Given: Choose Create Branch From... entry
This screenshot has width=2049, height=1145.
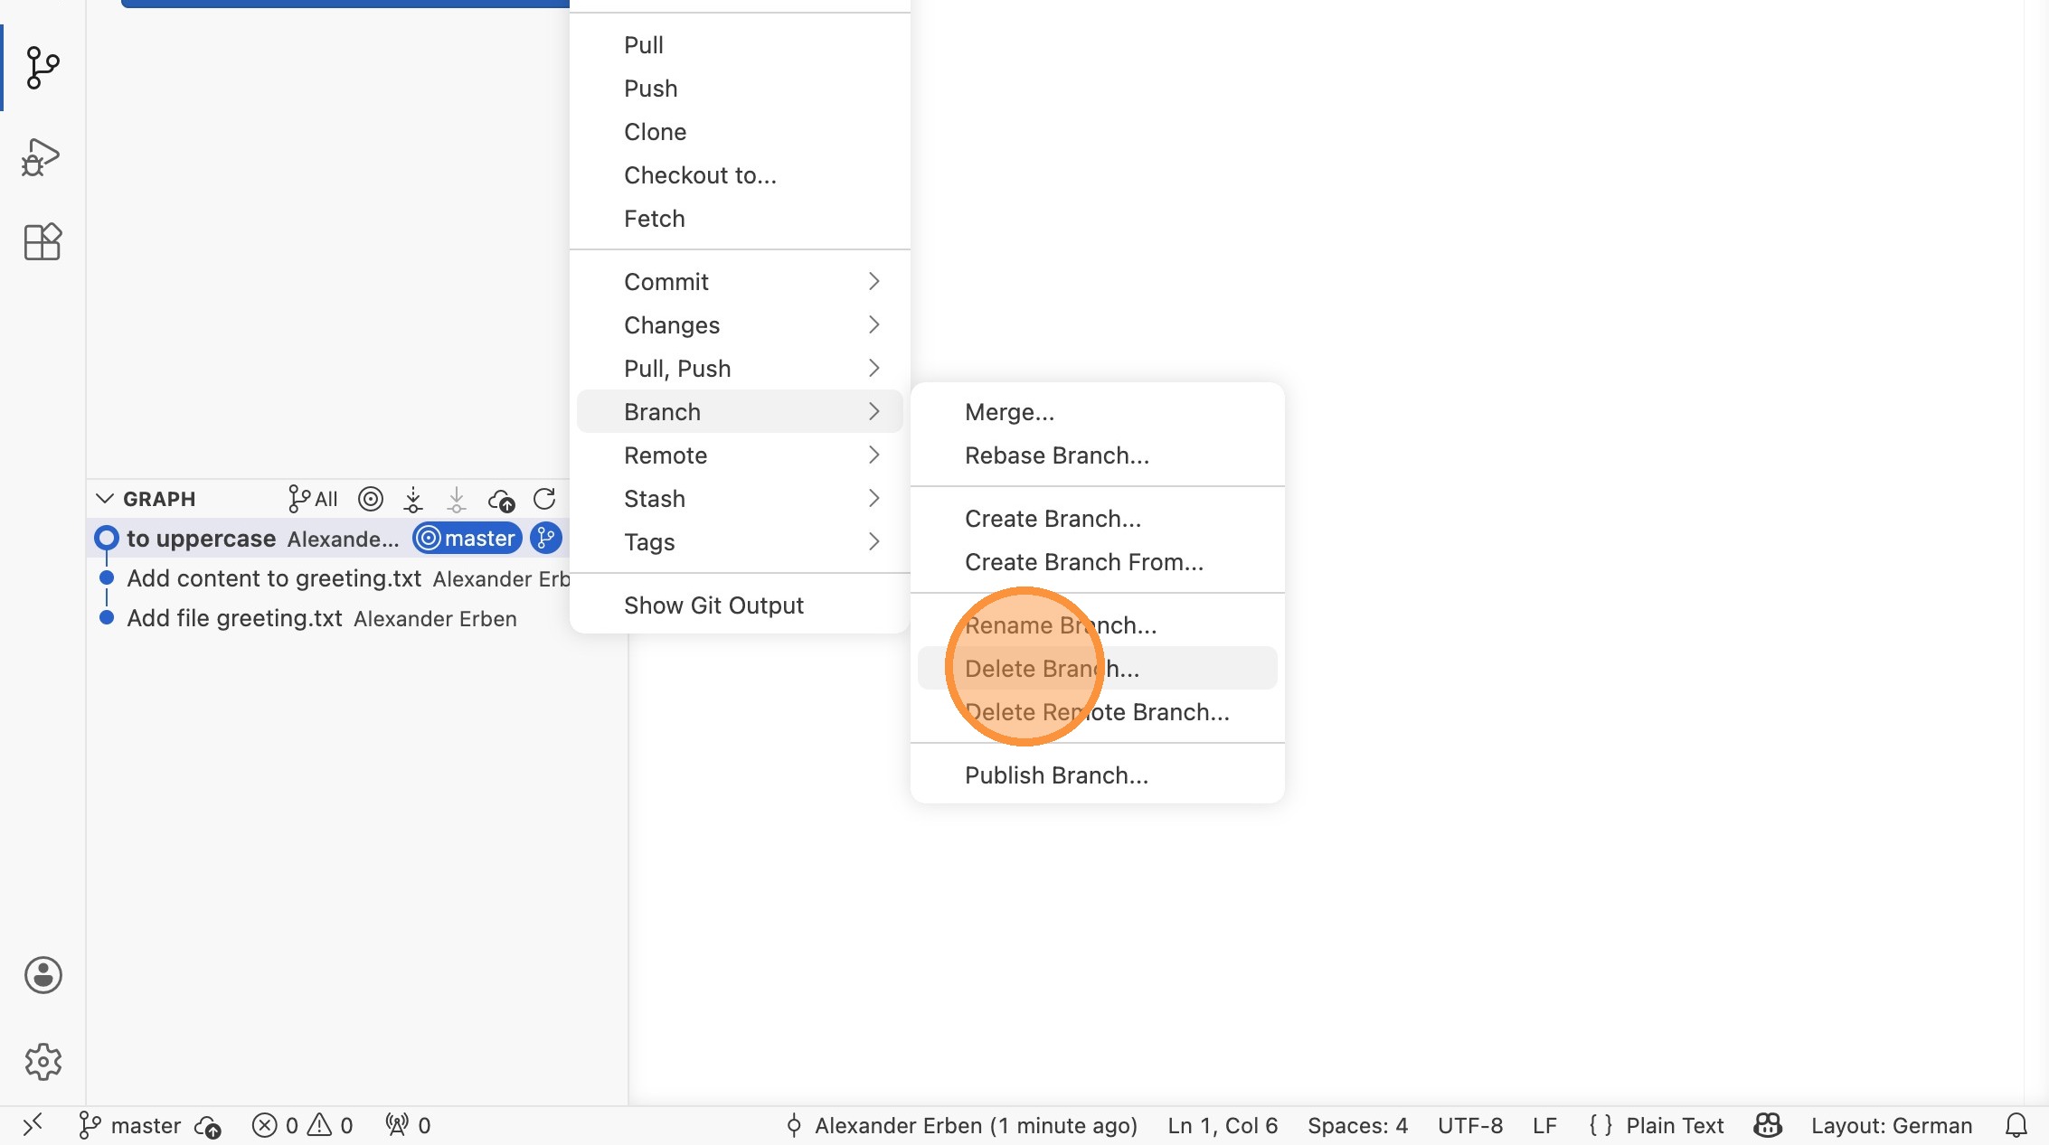Looking at the screenshot, I should click(x=1083, y=562).
